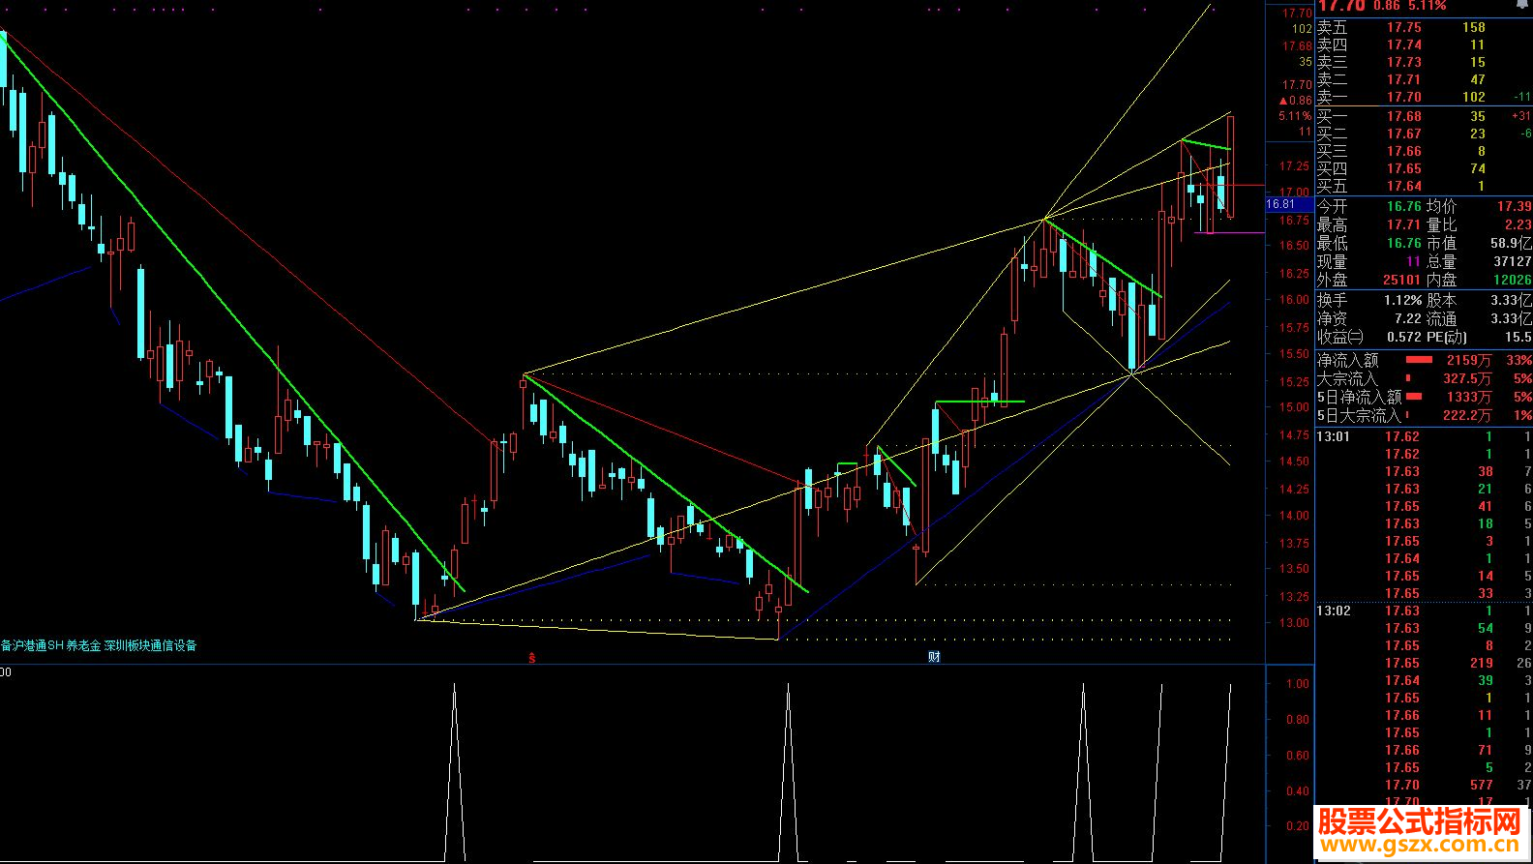Click the 总量 total volume 37127
Viewport: 1533px width, 864px height.
[x=1513, y=261]
